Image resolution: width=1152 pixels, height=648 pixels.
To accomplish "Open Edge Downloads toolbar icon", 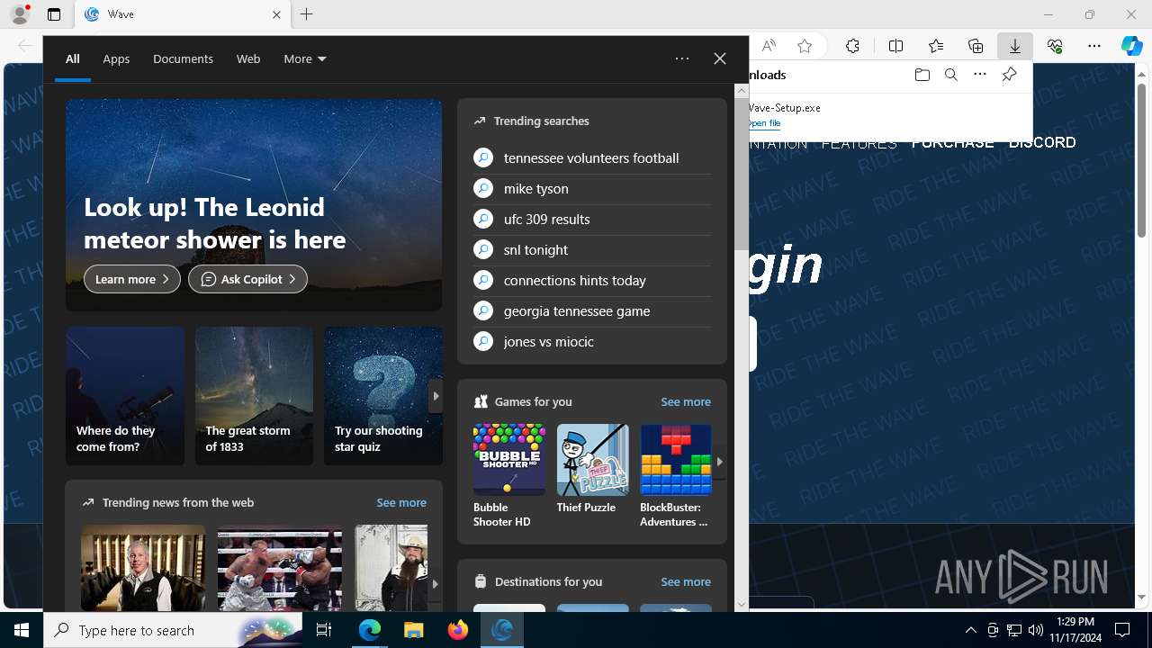I will [x=1014, y=46].
